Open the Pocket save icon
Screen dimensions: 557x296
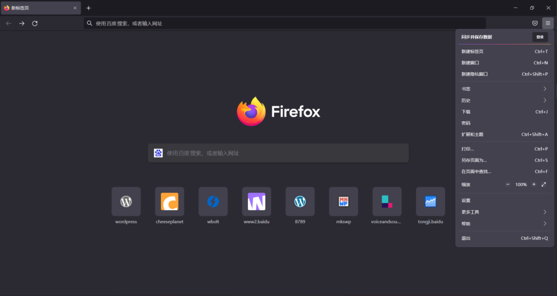point(535,23)
